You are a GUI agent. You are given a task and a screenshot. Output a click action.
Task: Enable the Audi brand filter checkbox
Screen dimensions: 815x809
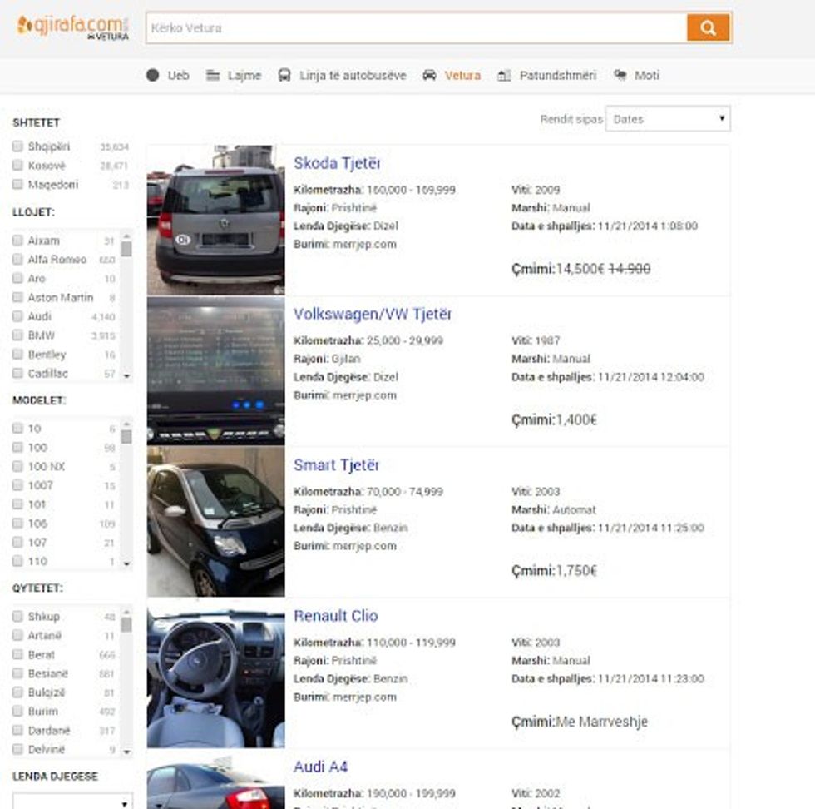pos(17,316)
